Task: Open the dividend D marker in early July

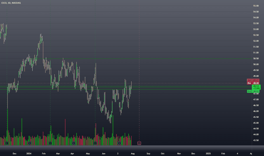Action: (119, 143)
